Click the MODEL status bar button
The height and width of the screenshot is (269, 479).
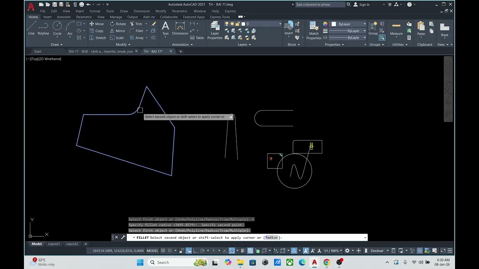[152, 251]
